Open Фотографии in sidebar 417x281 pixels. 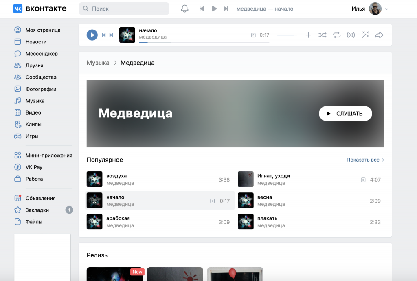pos(35,89)
